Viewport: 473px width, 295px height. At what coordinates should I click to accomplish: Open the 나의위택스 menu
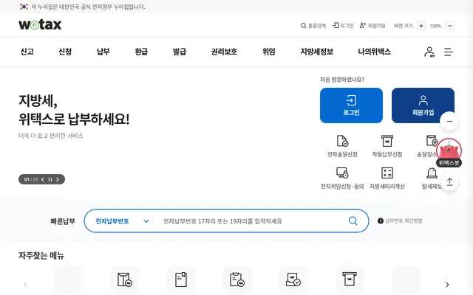coord(375,52)
